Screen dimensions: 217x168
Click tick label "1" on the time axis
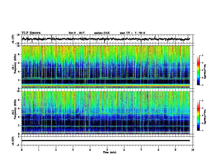[x=39, y=150]
